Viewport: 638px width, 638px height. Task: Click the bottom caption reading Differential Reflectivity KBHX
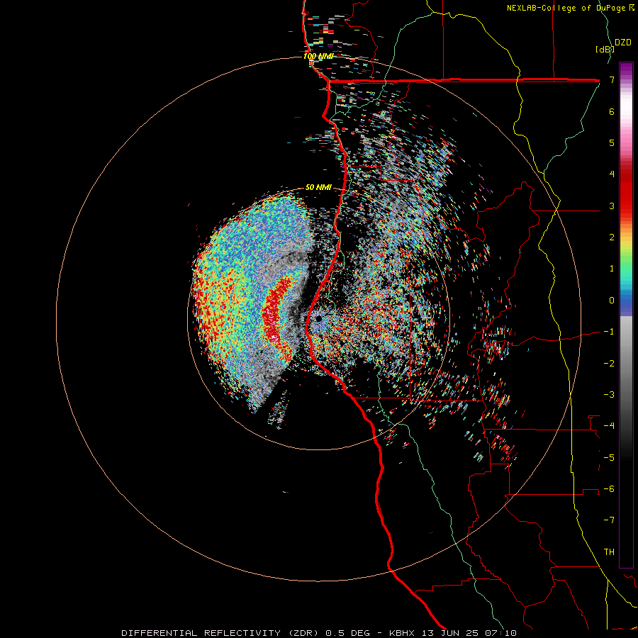pyautogui.click(x=319, y=633)
